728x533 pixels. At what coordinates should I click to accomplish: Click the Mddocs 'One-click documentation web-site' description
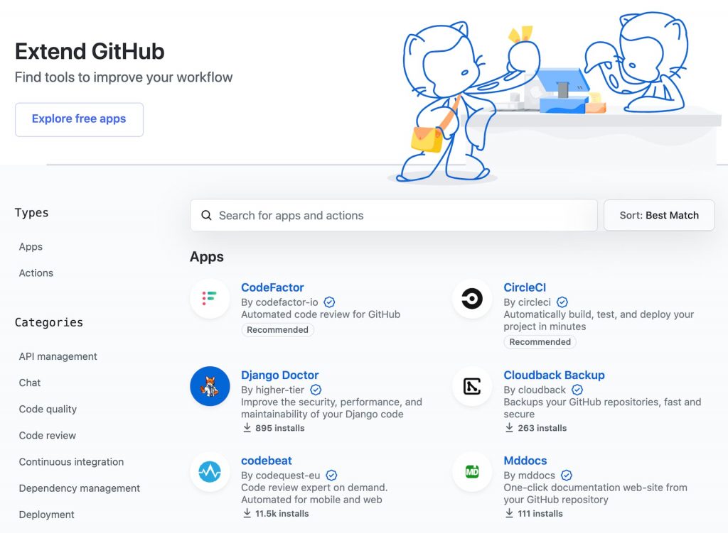(x=595, y=493)
